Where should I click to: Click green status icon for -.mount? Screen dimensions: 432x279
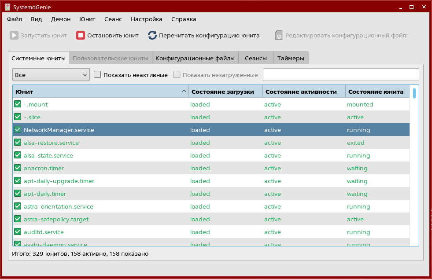[x=18, y=104]
